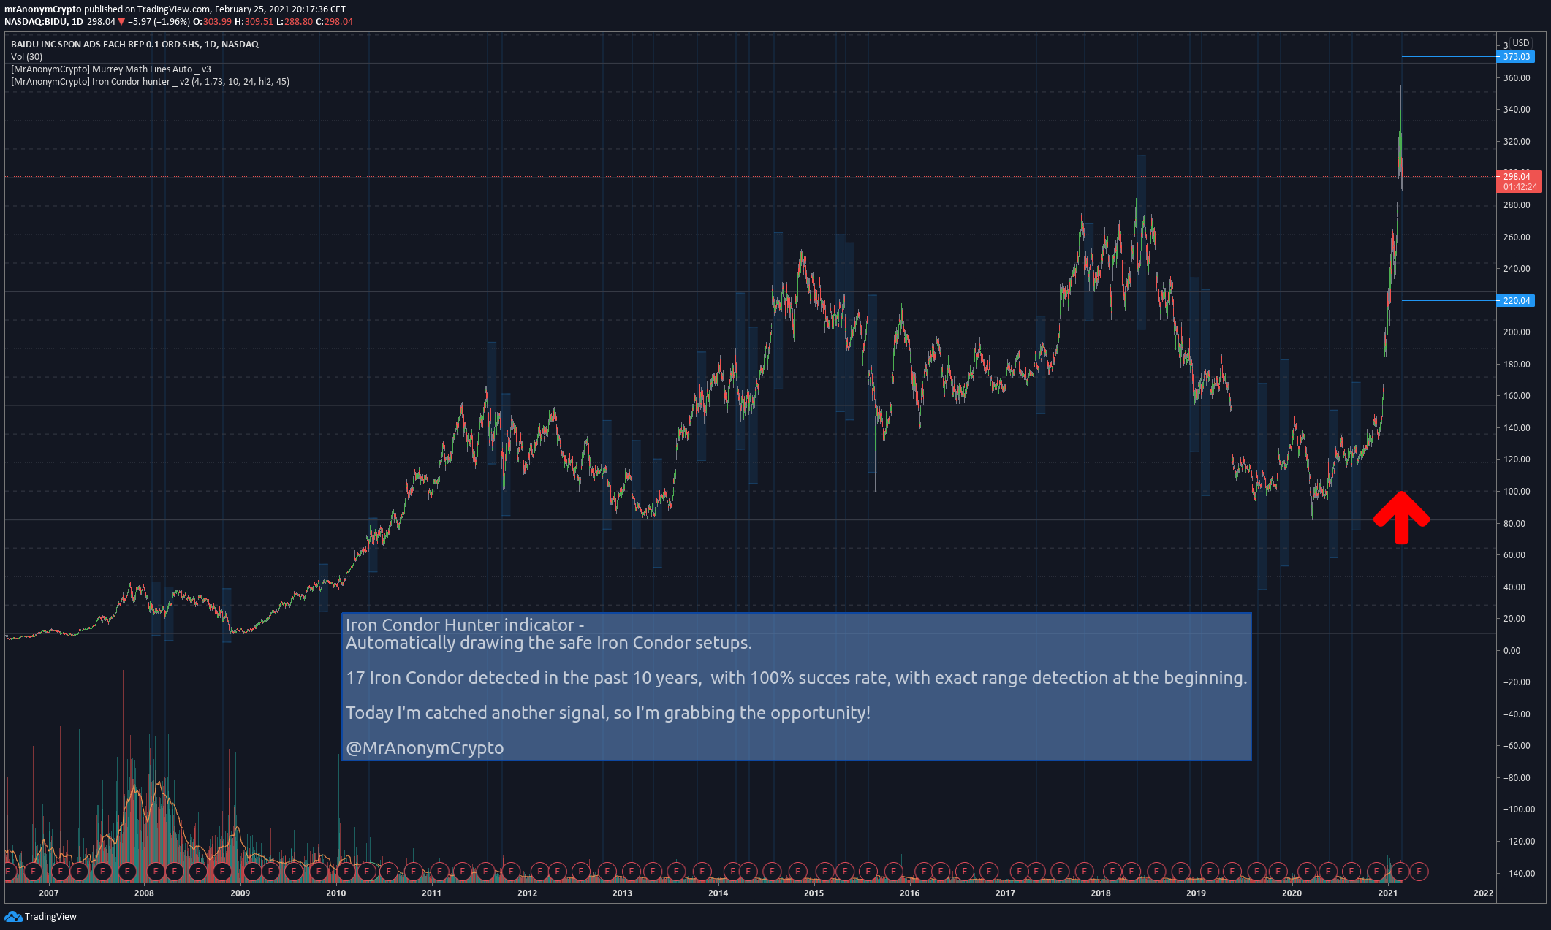The image size is (1551, 930).
Task: Click the 2015 label on time axis
Action: [814, 893]
